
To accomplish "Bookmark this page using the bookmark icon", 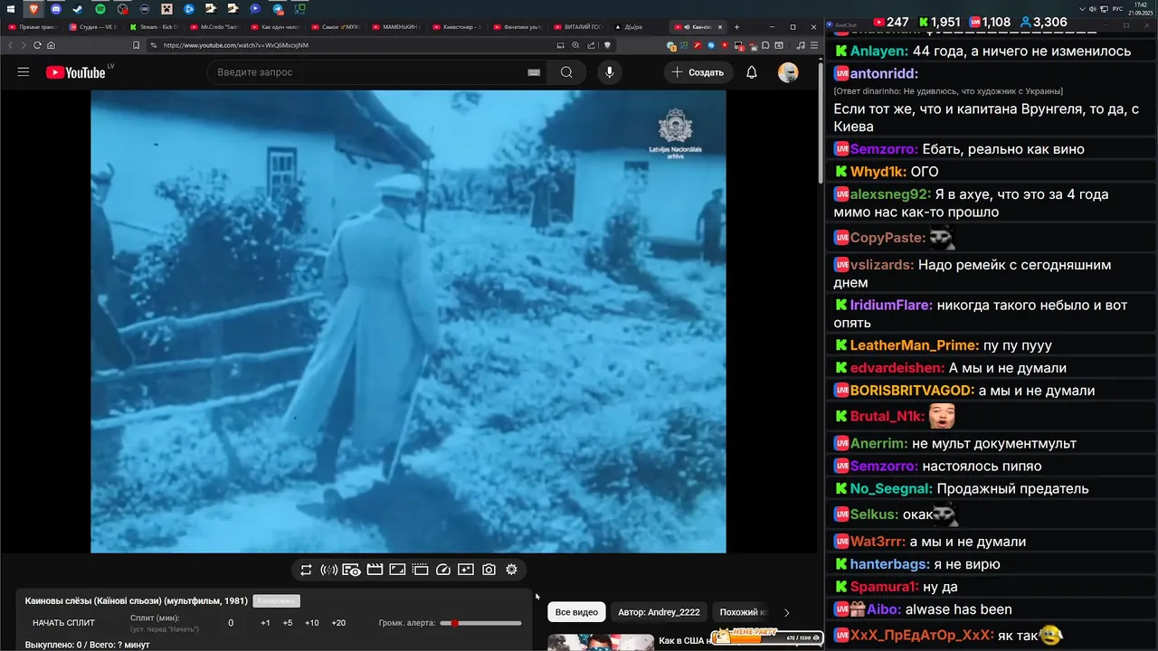I will point(136,45).
